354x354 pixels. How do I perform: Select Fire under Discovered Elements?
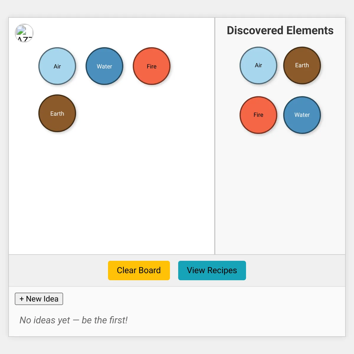click(x=258, y=115)
